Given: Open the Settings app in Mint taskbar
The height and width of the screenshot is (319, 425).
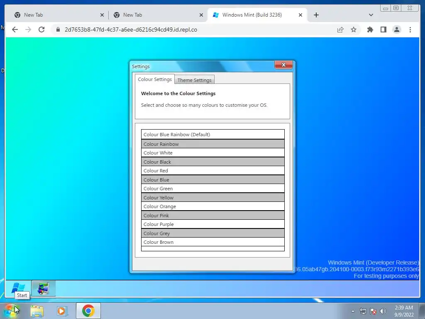Looking at the screenshot, I should [43, 288].
